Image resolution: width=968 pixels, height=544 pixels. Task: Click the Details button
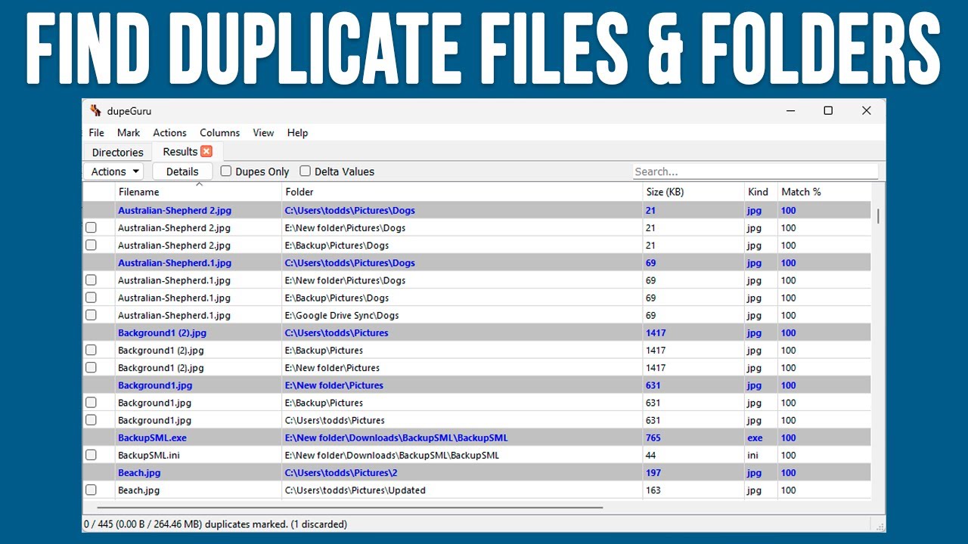point(182,172)
